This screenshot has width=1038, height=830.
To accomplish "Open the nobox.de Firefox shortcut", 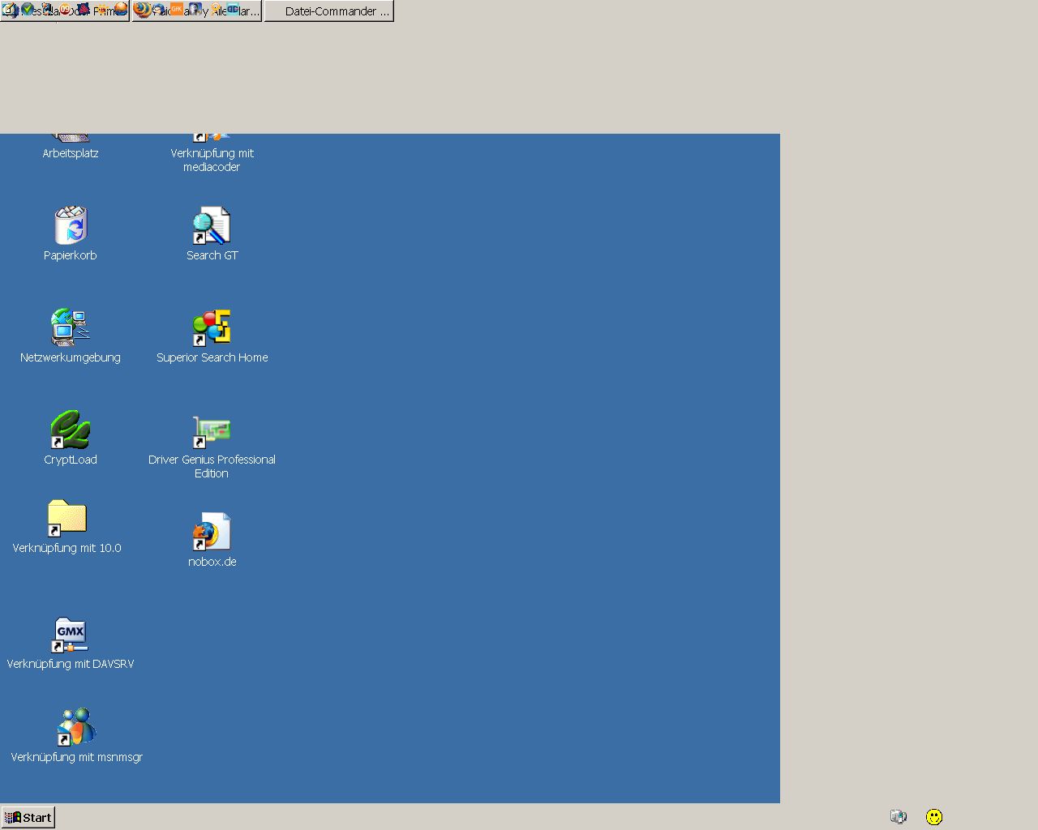I will 212,533.
